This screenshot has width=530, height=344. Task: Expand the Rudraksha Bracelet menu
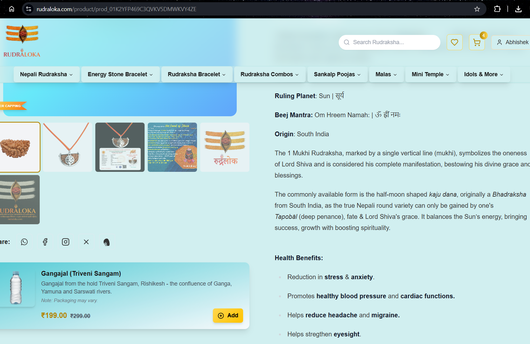(197, 74)
